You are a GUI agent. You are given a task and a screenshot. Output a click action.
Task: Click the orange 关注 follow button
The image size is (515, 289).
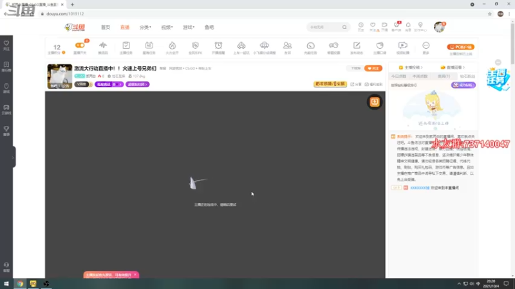(373, 68)
